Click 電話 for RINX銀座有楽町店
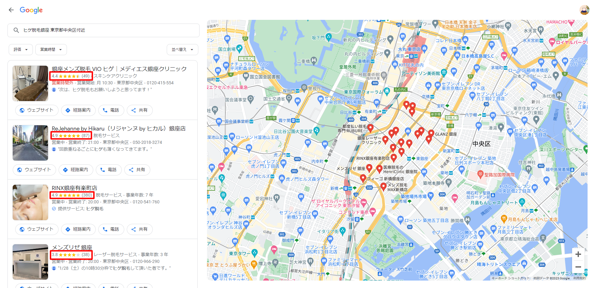Screen dimensions: 595x288 (111, 229)
